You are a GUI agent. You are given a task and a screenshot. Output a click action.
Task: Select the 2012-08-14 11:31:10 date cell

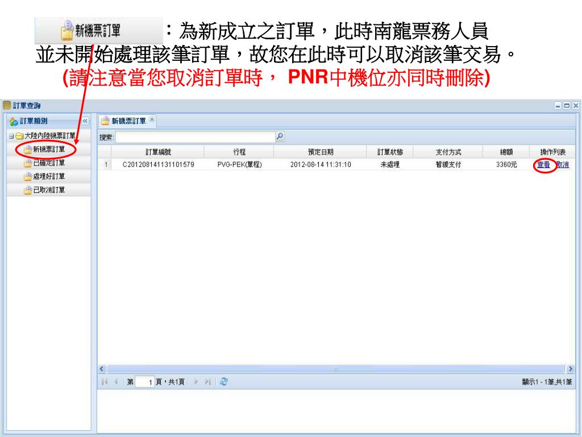321,164
